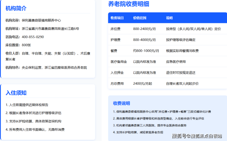The width and height of the screenshot is (227, 141).
Task: Click the 根据实际用餐情况收费 cell
Action: tap(182, 51)
